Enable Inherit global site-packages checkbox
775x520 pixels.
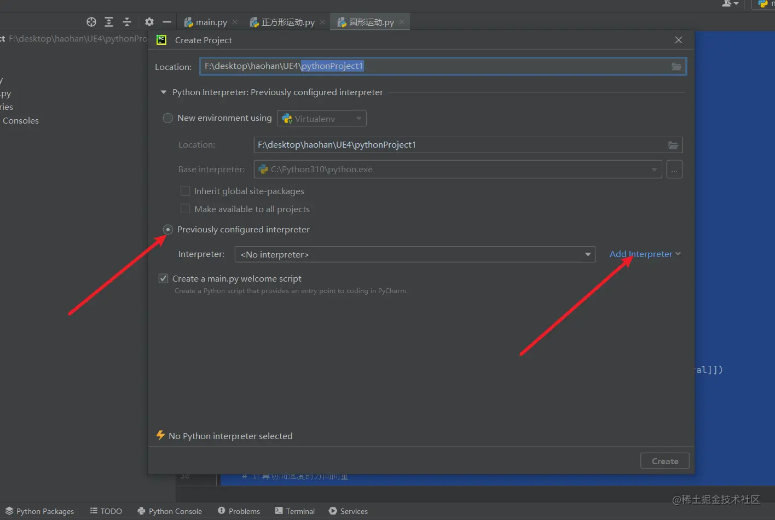point(186,191)
